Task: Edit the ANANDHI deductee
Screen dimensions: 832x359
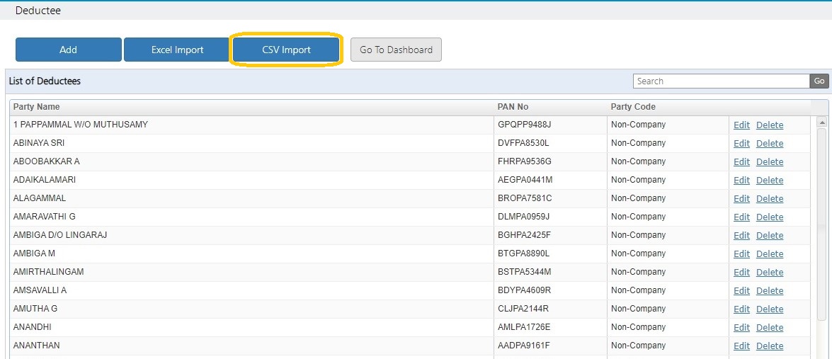Action: 741,328
